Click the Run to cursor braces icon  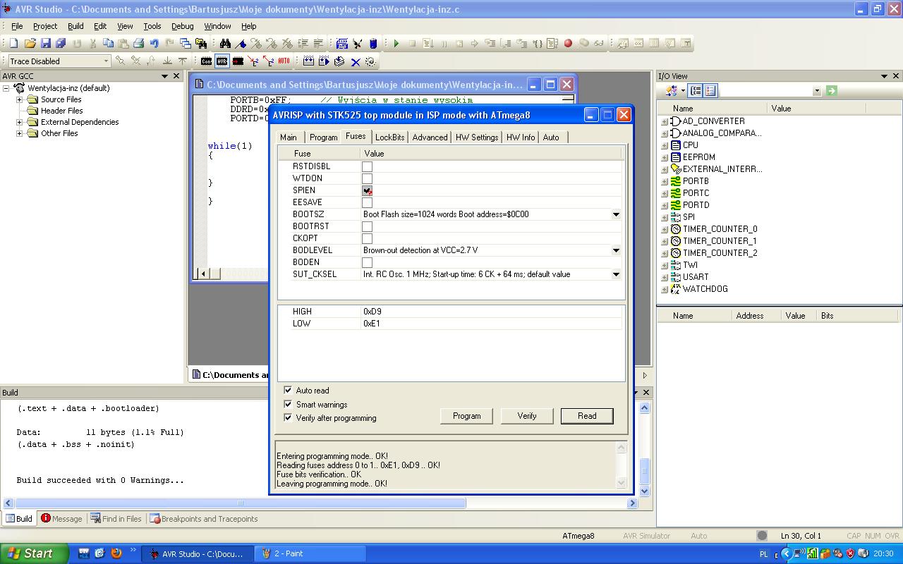click(538, 43)
